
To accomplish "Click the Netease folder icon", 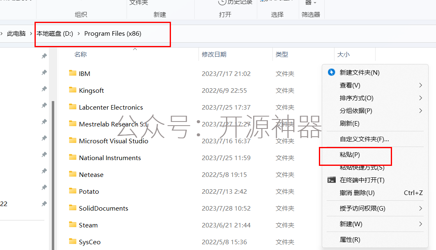I will (73, 174).
